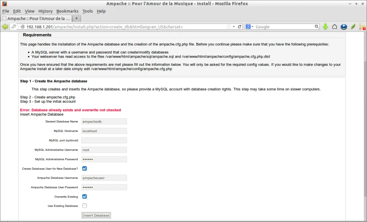Click the MySQL Hostname input field

point(104,131)
